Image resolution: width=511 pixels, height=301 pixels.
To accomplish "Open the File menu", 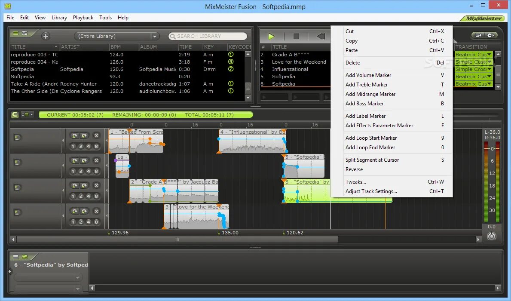I will [x=10, y=18].
